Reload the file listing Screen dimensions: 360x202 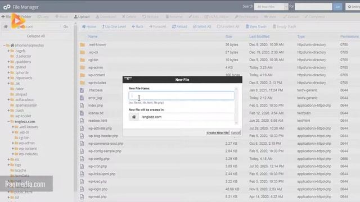coord(180,26)
